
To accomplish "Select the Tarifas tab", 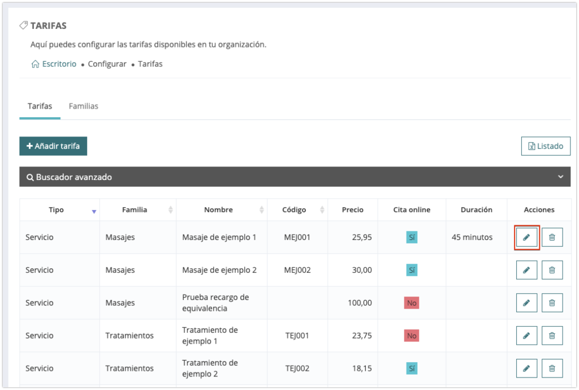I will pyautogui.click(x=40, y=106).
